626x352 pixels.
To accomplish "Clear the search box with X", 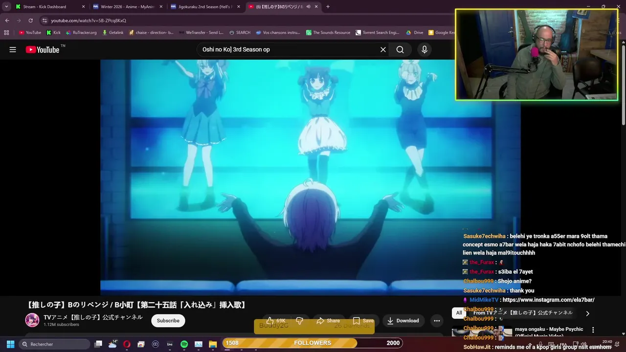I will coord(383,49).
